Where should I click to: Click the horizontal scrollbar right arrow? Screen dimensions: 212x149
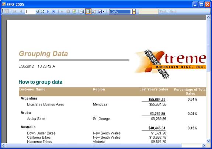204,145
